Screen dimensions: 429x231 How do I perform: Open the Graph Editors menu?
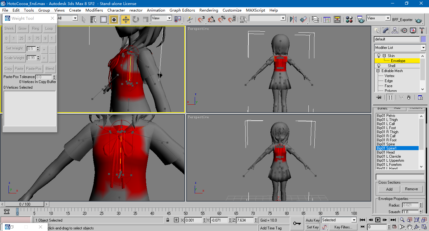click(182, 10)
